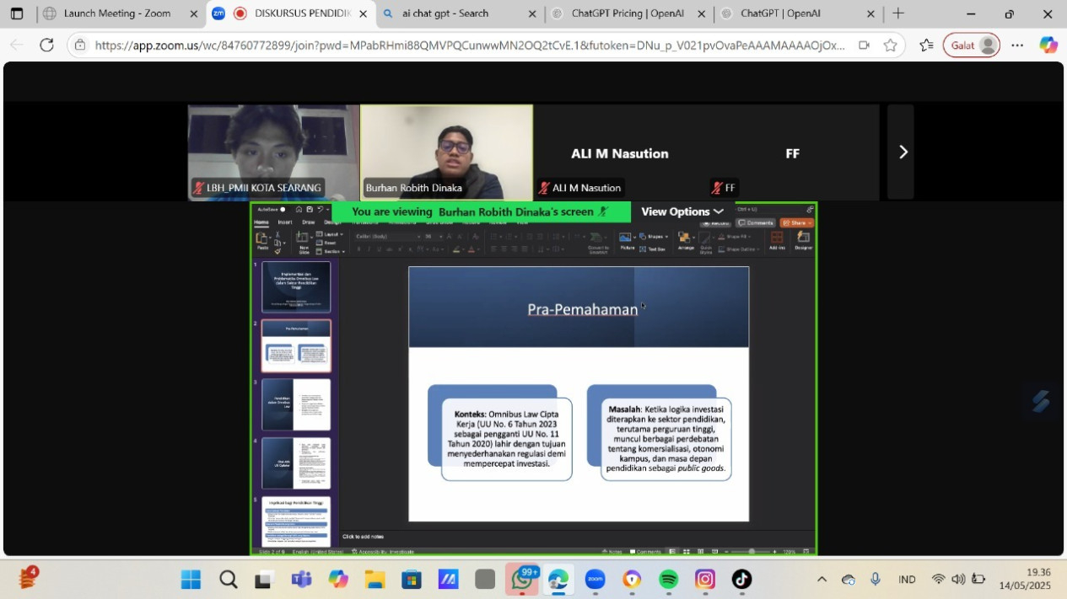Open Edge Settings and more menu

click(1017, 45)
